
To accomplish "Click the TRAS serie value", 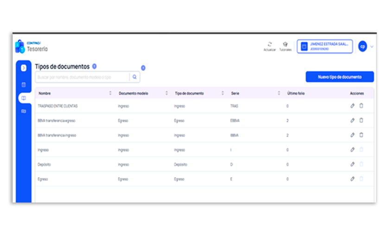I will click(x=235, y=106).
